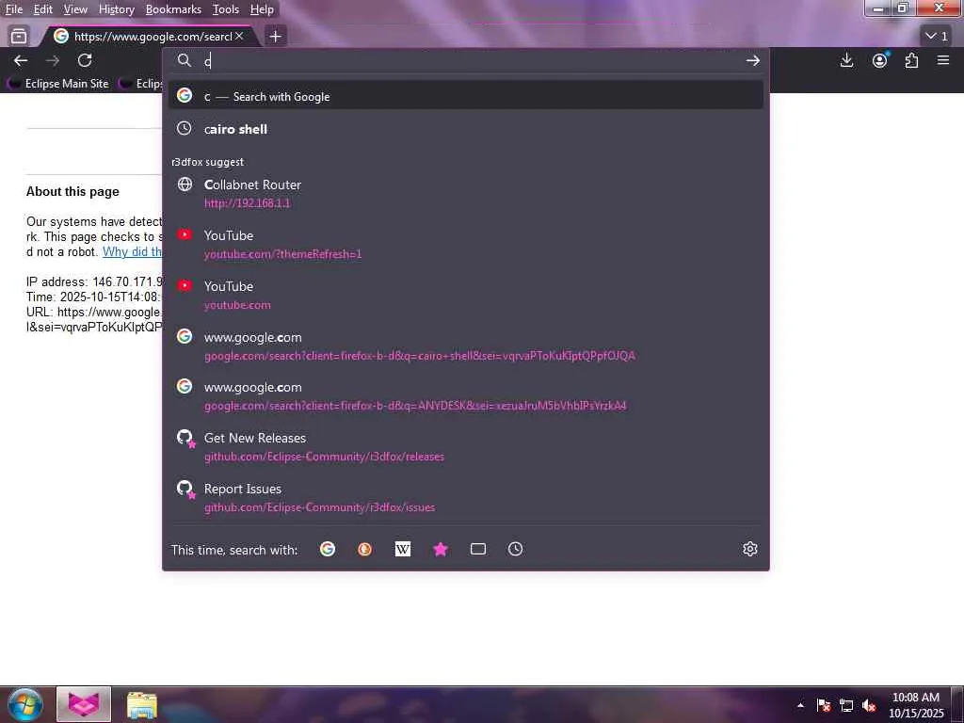Open the Eclipse Main Site bookmark
The image size is (964, 723).
(58, 84)
